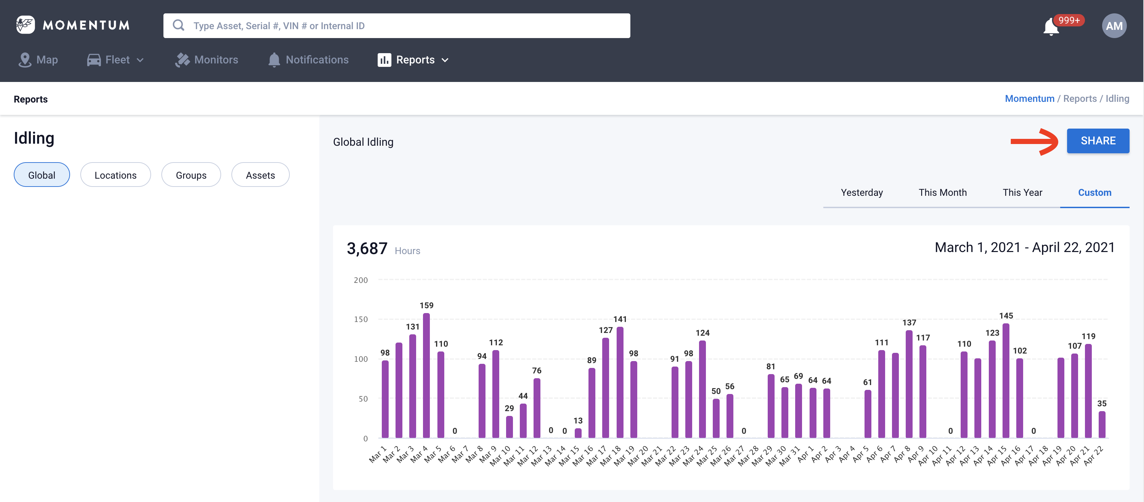Expand the Fleet dropdown chevron
Screen dimensions: 1144x502
[140, 60]
